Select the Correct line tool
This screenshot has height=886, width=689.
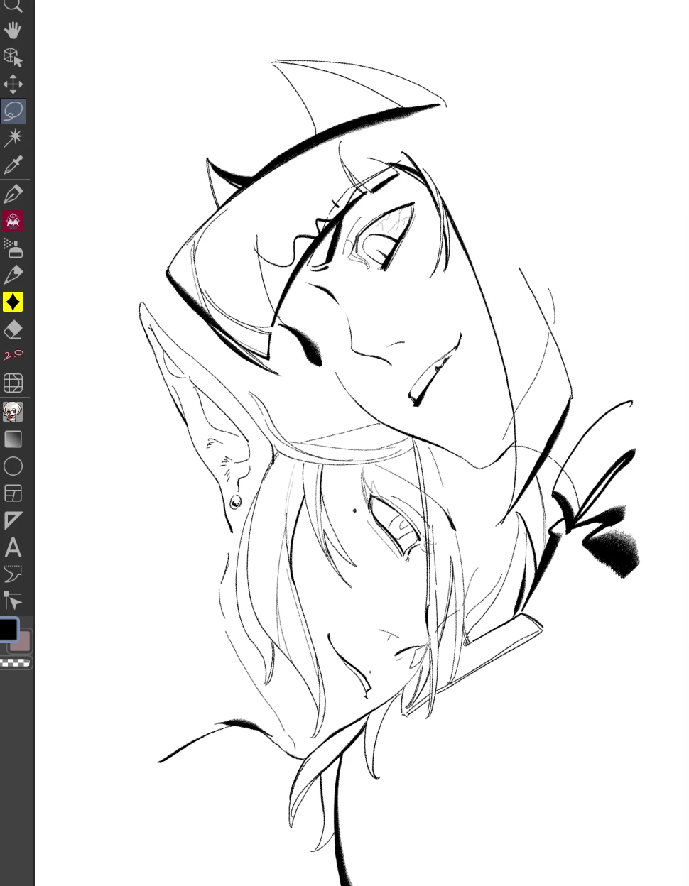click(x=13, y=601)
